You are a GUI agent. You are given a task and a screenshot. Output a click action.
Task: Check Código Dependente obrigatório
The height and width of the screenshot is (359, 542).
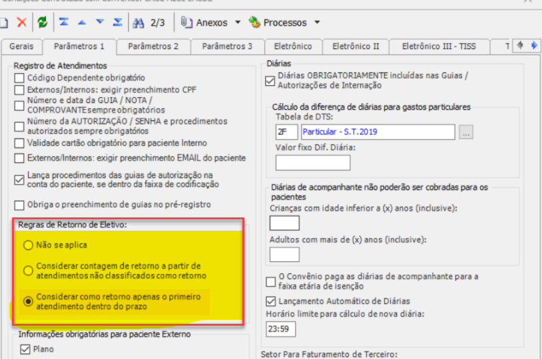(19, 78)
